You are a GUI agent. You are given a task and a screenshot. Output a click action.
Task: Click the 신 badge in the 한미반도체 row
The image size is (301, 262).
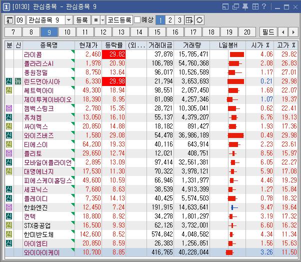pos(9,234)
